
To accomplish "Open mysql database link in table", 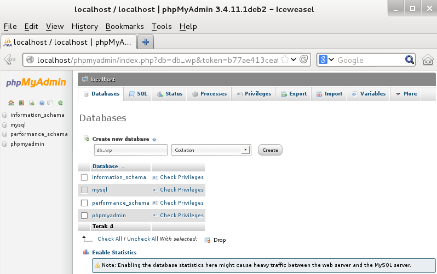I will (x=100, y=190).
